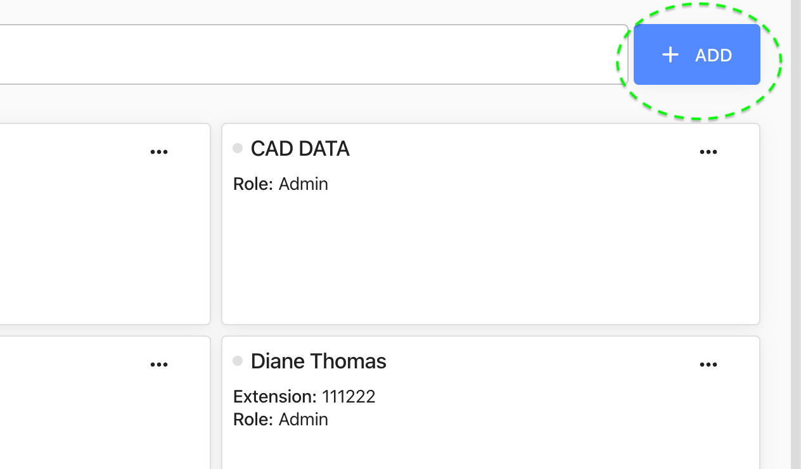Click the status dot beside CAD DATA

click(238, 148)
